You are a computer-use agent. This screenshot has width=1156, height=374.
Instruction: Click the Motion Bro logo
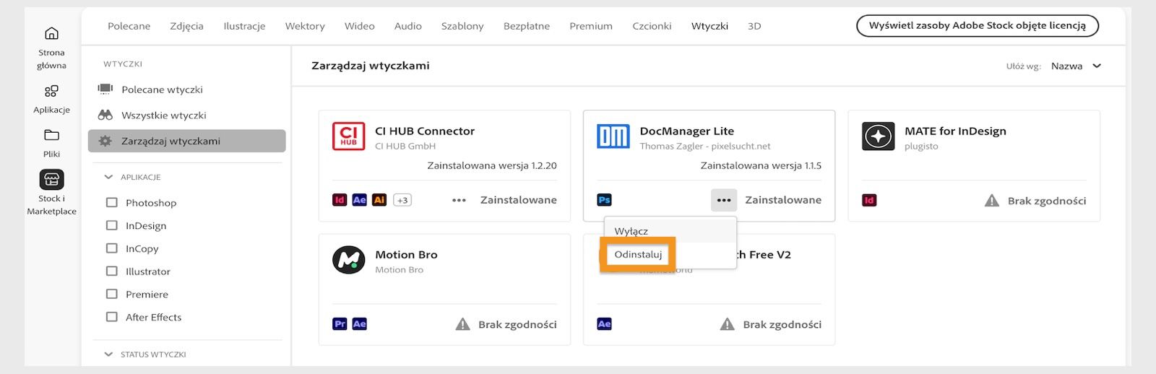point(348,260)
